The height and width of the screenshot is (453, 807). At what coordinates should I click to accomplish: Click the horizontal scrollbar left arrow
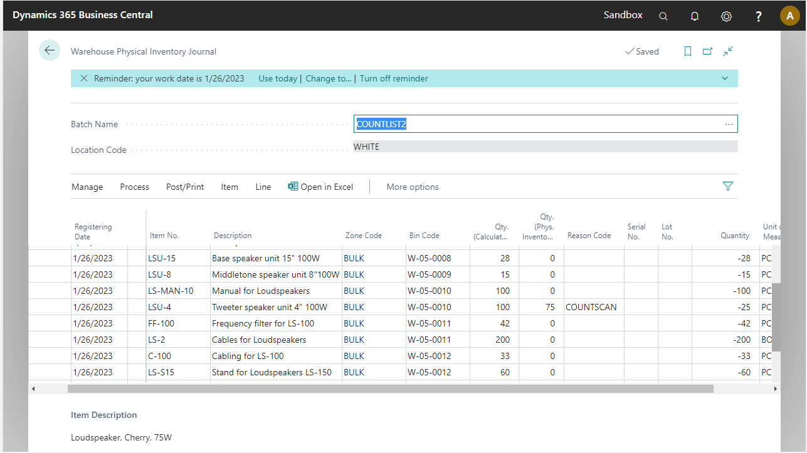coord(33,388)
